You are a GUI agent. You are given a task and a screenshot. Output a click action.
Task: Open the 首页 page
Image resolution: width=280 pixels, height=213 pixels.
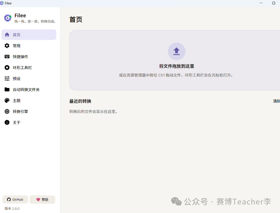(29, 35)
